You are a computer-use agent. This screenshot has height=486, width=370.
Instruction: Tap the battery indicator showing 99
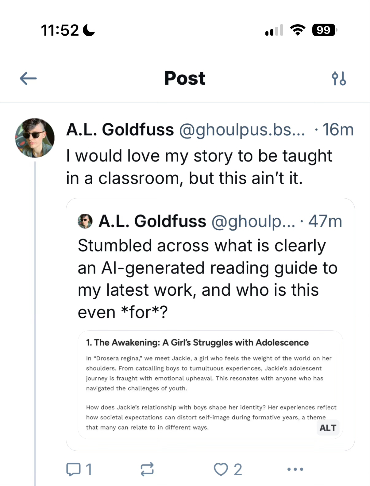(324, 30)
